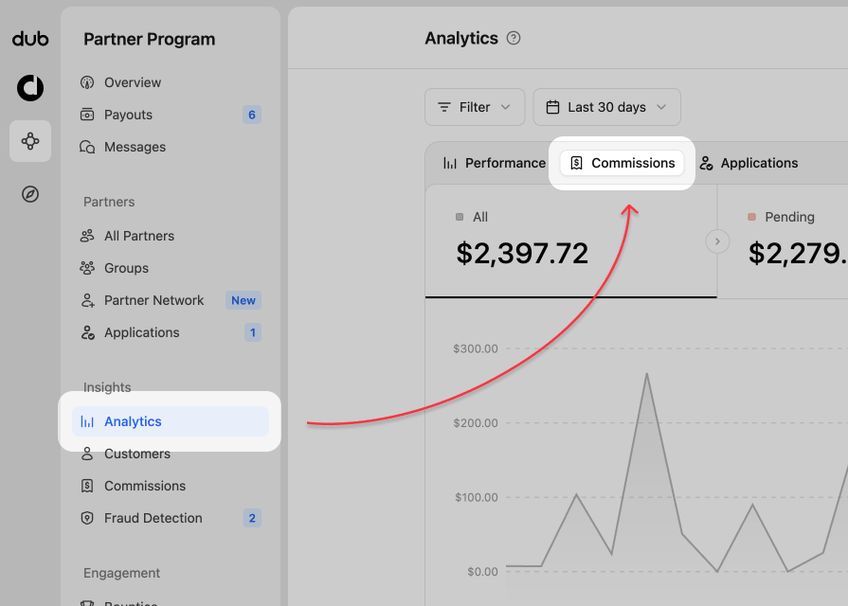Open Commissions in the sidebar

(171, 486)
